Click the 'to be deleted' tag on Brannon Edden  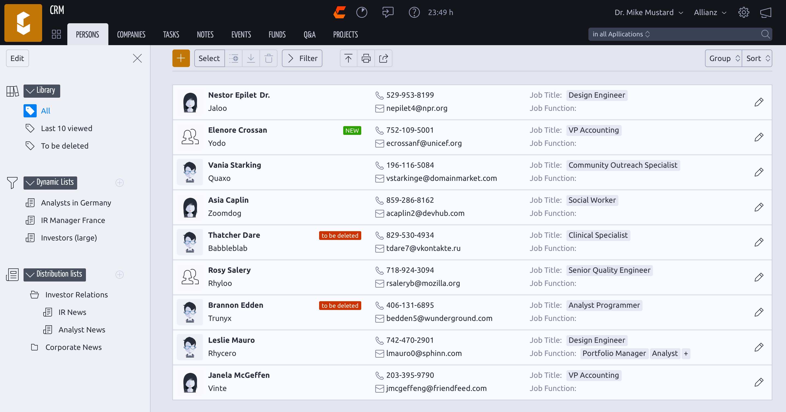coord(340,306)
